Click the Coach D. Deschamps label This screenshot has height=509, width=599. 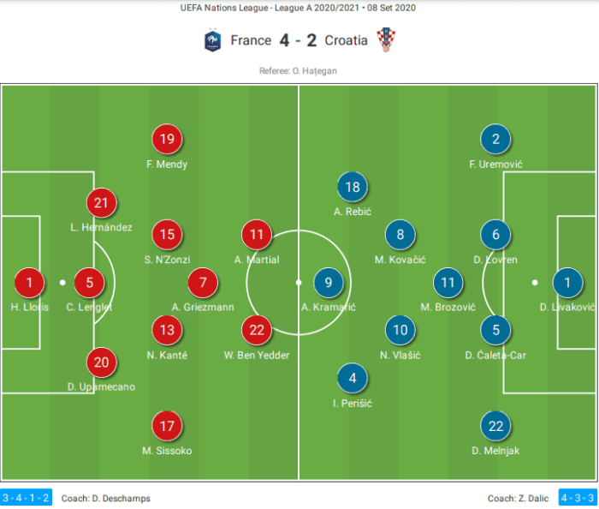[x=106, y=499]
